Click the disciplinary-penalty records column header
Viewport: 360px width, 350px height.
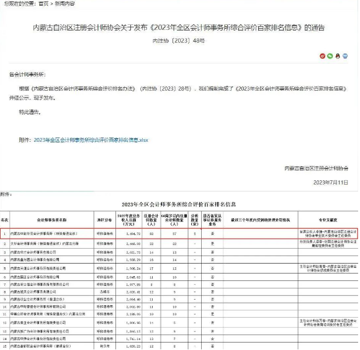click(x=260, y=220)
